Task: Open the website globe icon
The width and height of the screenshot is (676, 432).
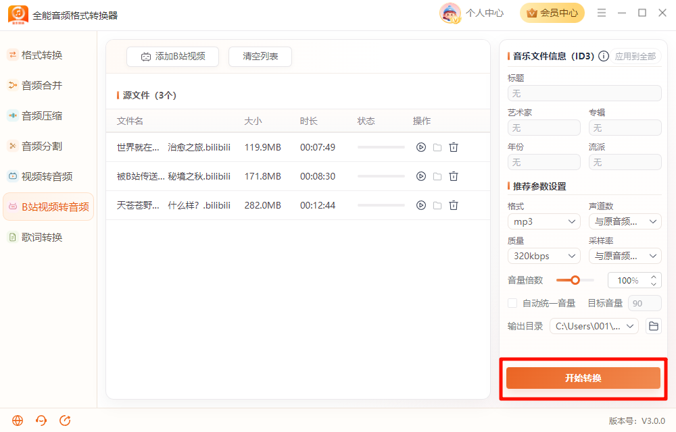Action: 18,421
